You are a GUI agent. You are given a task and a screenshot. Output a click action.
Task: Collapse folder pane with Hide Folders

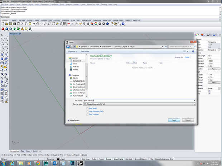coord(73,121)
